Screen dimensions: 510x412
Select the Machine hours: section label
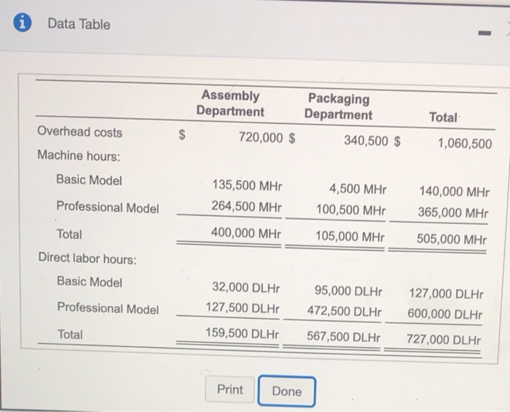click(79, 156)
